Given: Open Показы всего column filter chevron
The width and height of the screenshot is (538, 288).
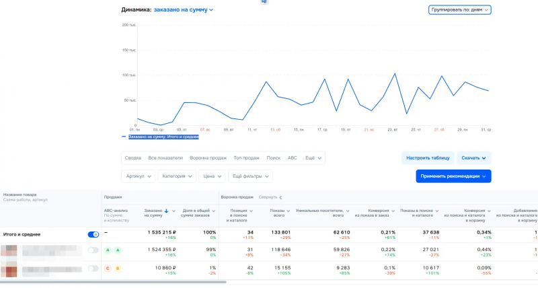Looking at the screenshot, I should [x=289, y=211].
